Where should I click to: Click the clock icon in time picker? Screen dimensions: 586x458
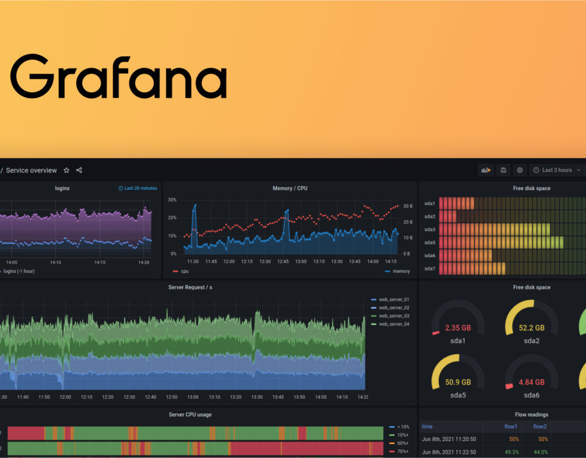pos(536,170)
